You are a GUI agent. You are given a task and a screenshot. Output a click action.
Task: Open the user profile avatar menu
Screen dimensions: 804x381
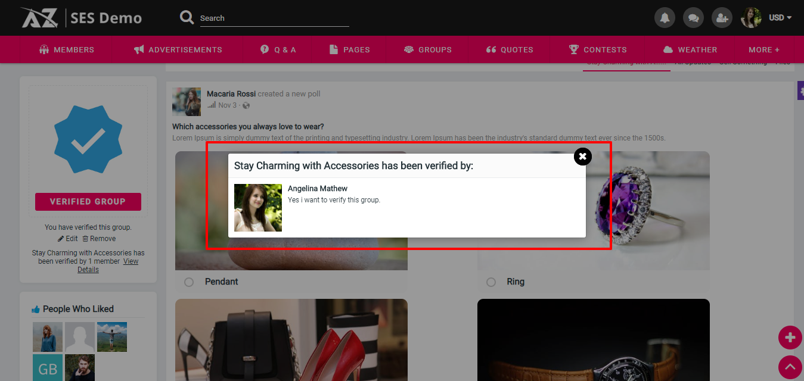tap(751, 18)
